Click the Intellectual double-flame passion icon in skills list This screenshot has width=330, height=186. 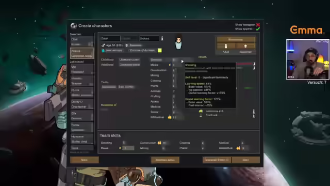[x=170, y=117]
